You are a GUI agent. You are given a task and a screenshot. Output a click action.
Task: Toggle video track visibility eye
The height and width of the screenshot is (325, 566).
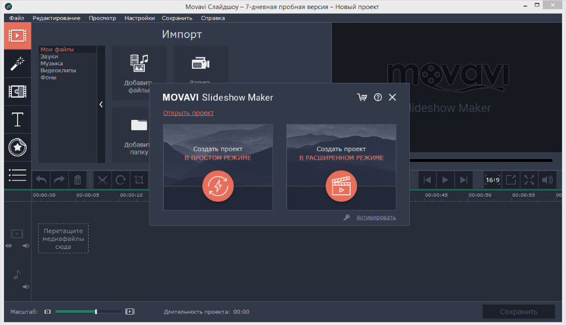pyautogui.click(x=9, y=246)
